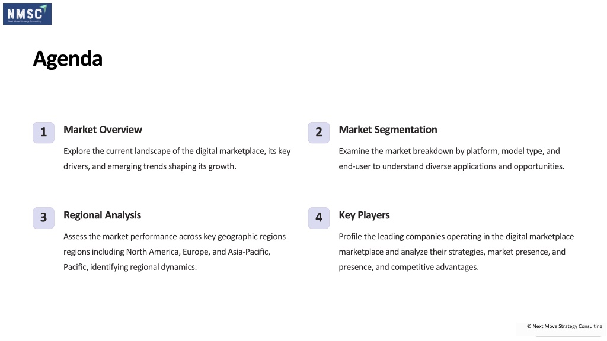
Task: Click the Market Overview description paragraph
Action: click(x=177, y=159)
